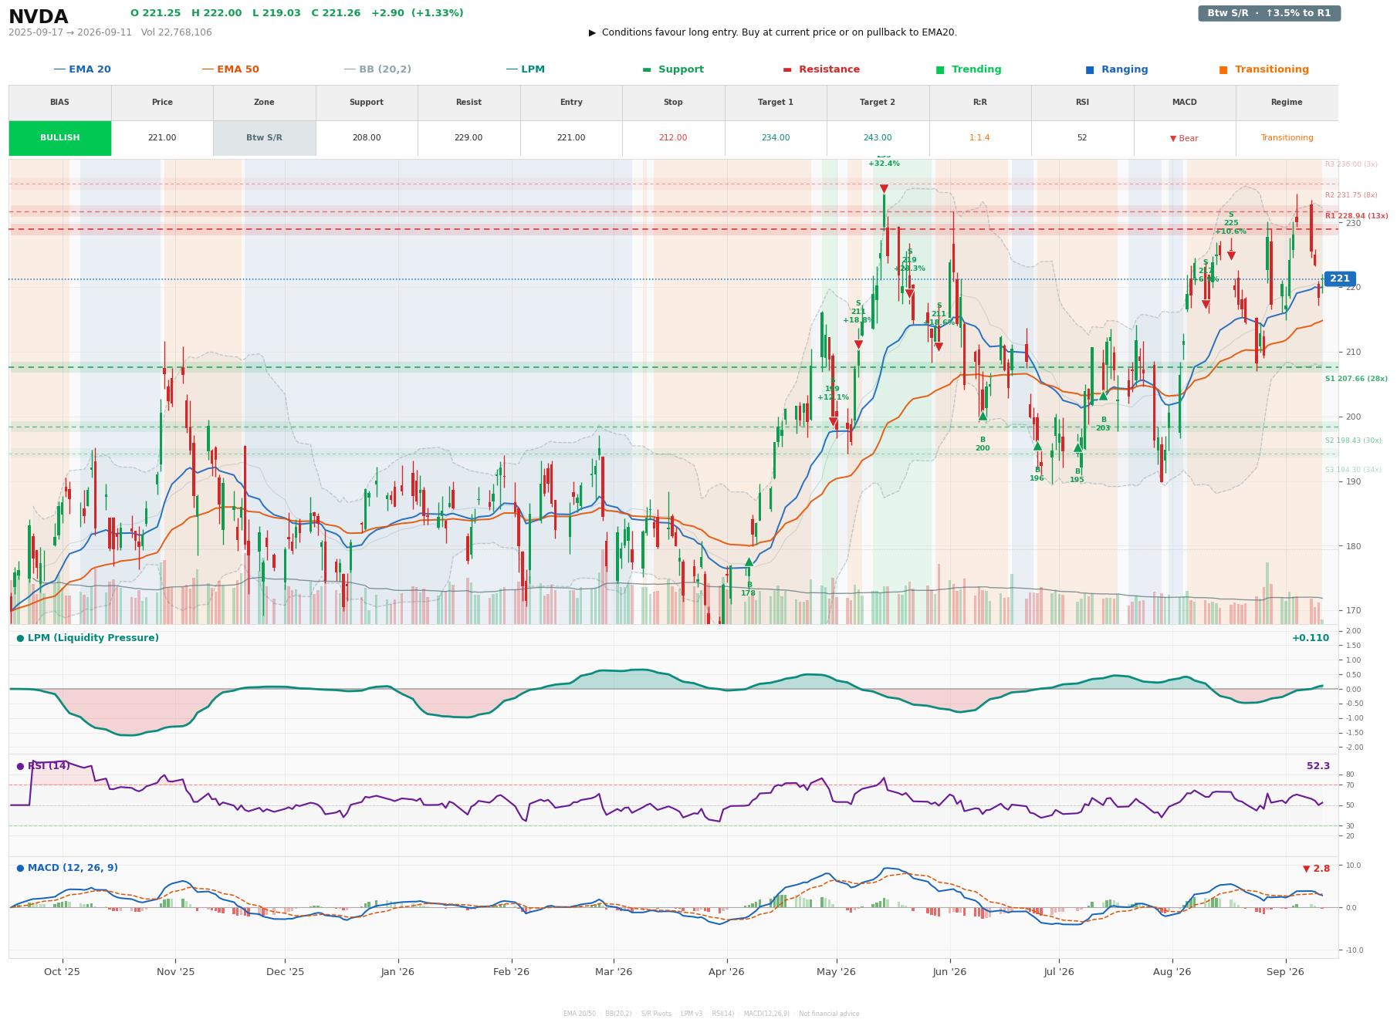1397x1026 pixels.
Task: Toggle the Ranging regime legend entry
Action: tap(1117, 69)
